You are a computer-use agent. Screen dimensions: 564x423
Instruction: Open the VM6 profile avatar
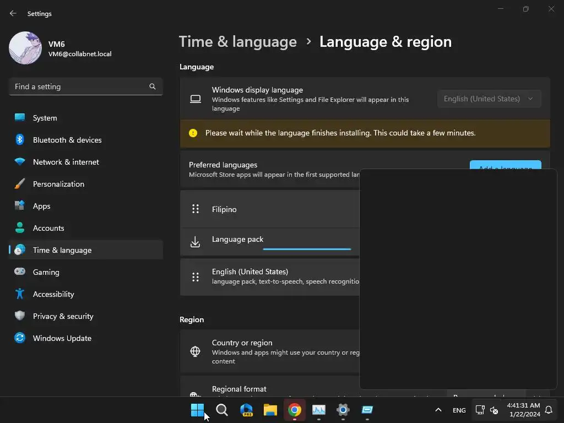pos(25,48)
